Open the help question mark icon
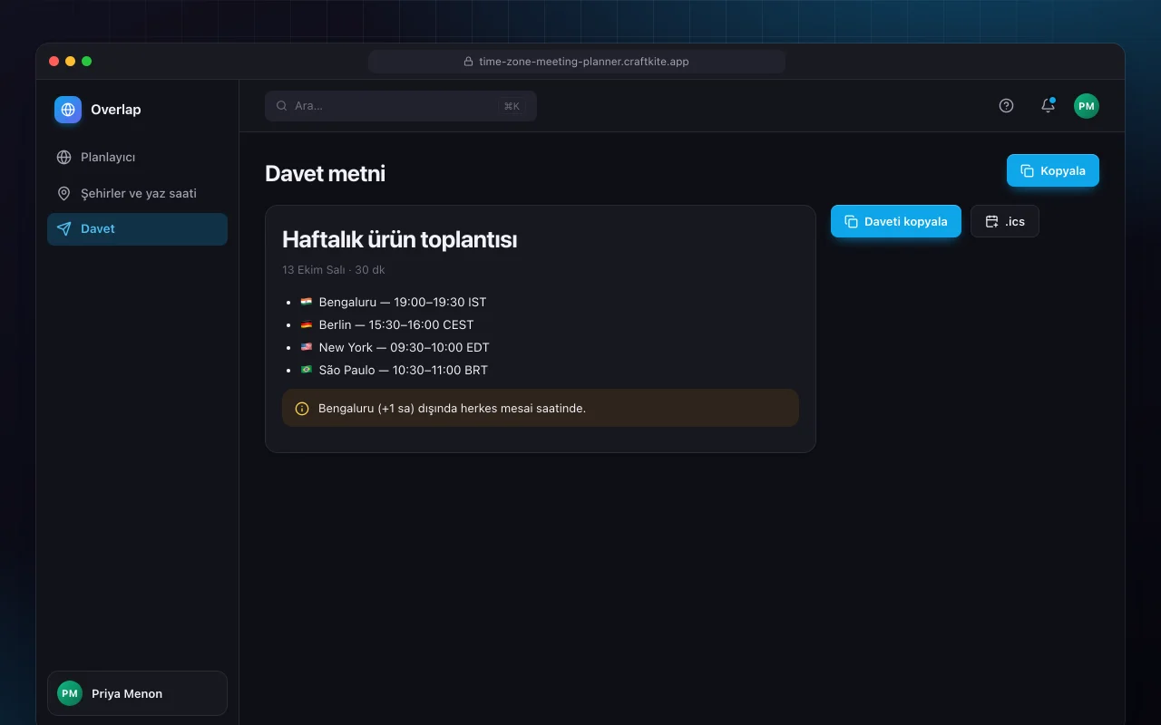The image size is (1161, 725). (1006, 105)
